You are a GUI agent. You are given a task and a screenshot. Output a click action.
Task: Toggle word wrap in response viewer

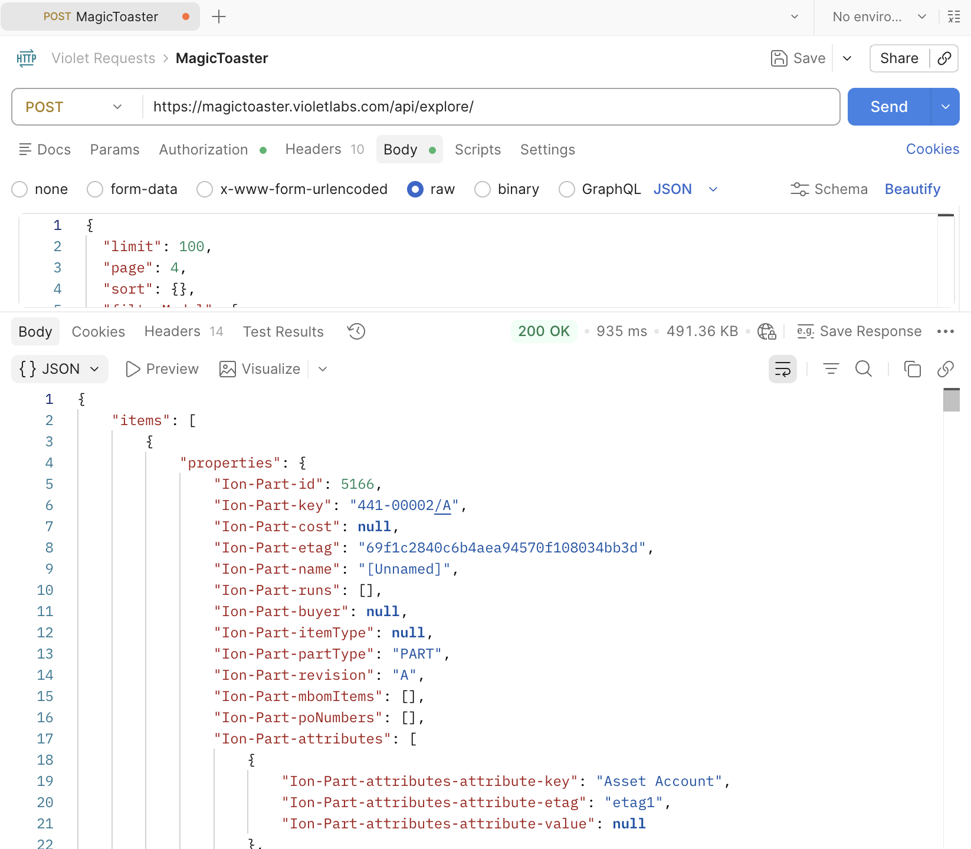point(782,369)
